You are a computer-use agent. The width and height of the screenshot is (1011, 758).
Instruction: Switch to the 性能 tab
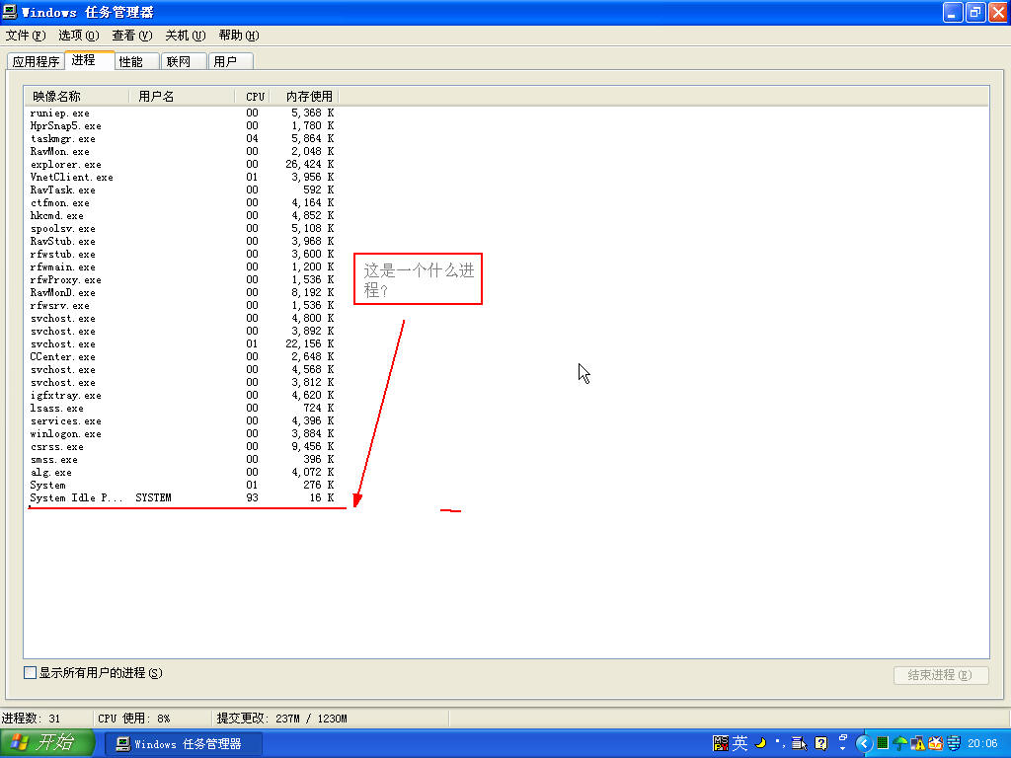[136, 61]
